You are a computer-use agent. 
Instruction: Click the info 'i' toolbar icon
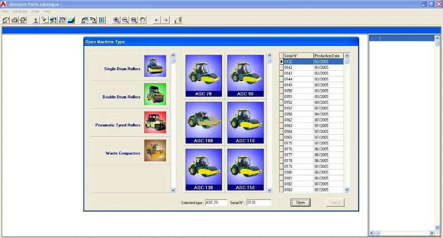point(36,20)
